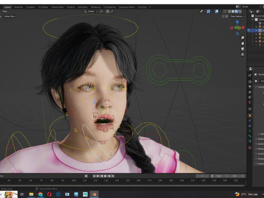
Task: Open the Geometry Nodes workspace tab
Action: (127, 7)
